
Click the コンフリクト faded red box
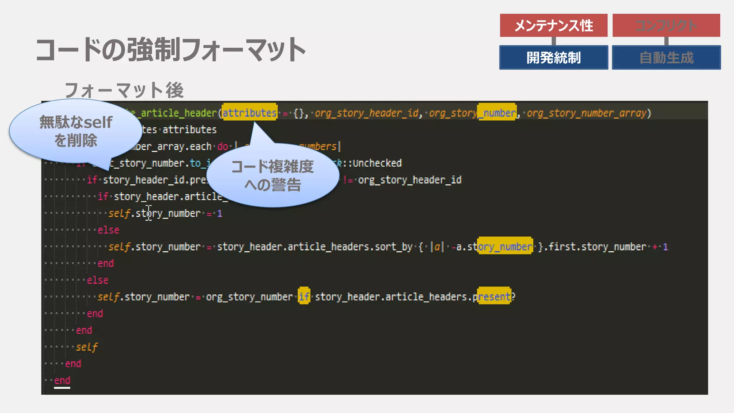(x=666, y=25)
